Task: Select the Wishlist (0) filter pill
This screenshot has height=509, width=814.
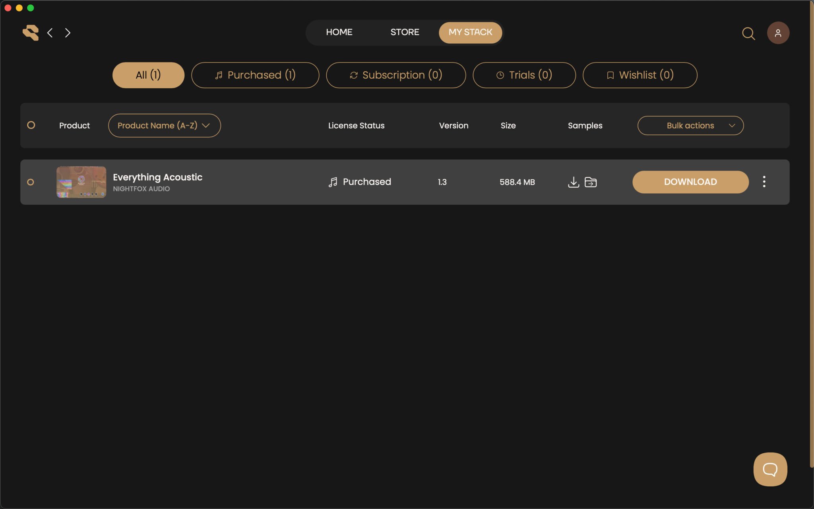Action: (640, 75)
